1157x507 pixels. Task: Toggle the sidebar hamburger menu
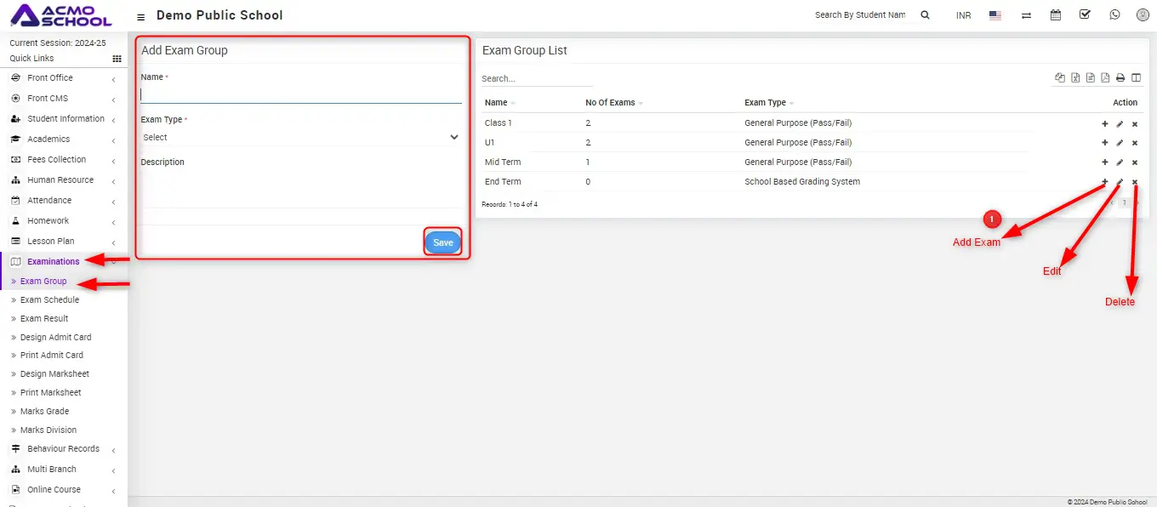tap(140, 16)
